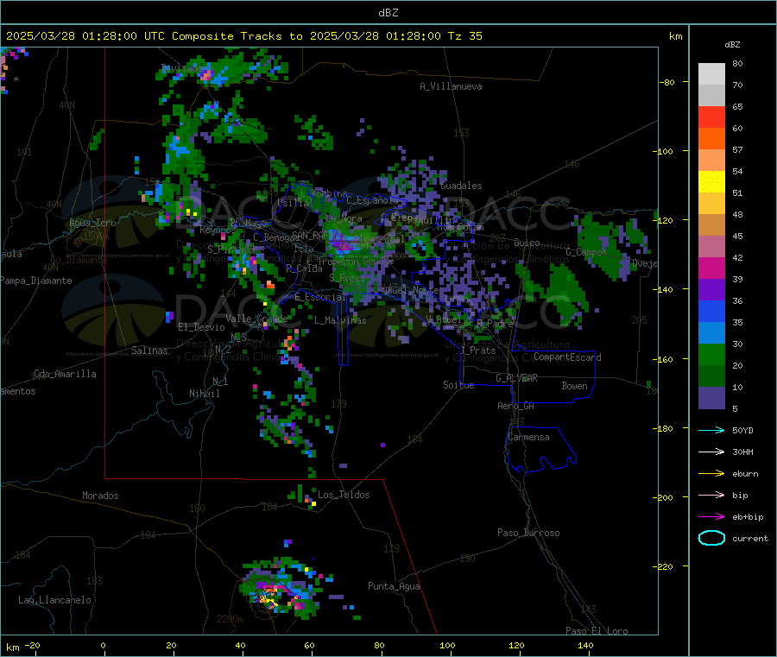Viewport: 777px width, 657px height.
Task: Select the purple 36-39 dBZ swatch
Action: 711,290
